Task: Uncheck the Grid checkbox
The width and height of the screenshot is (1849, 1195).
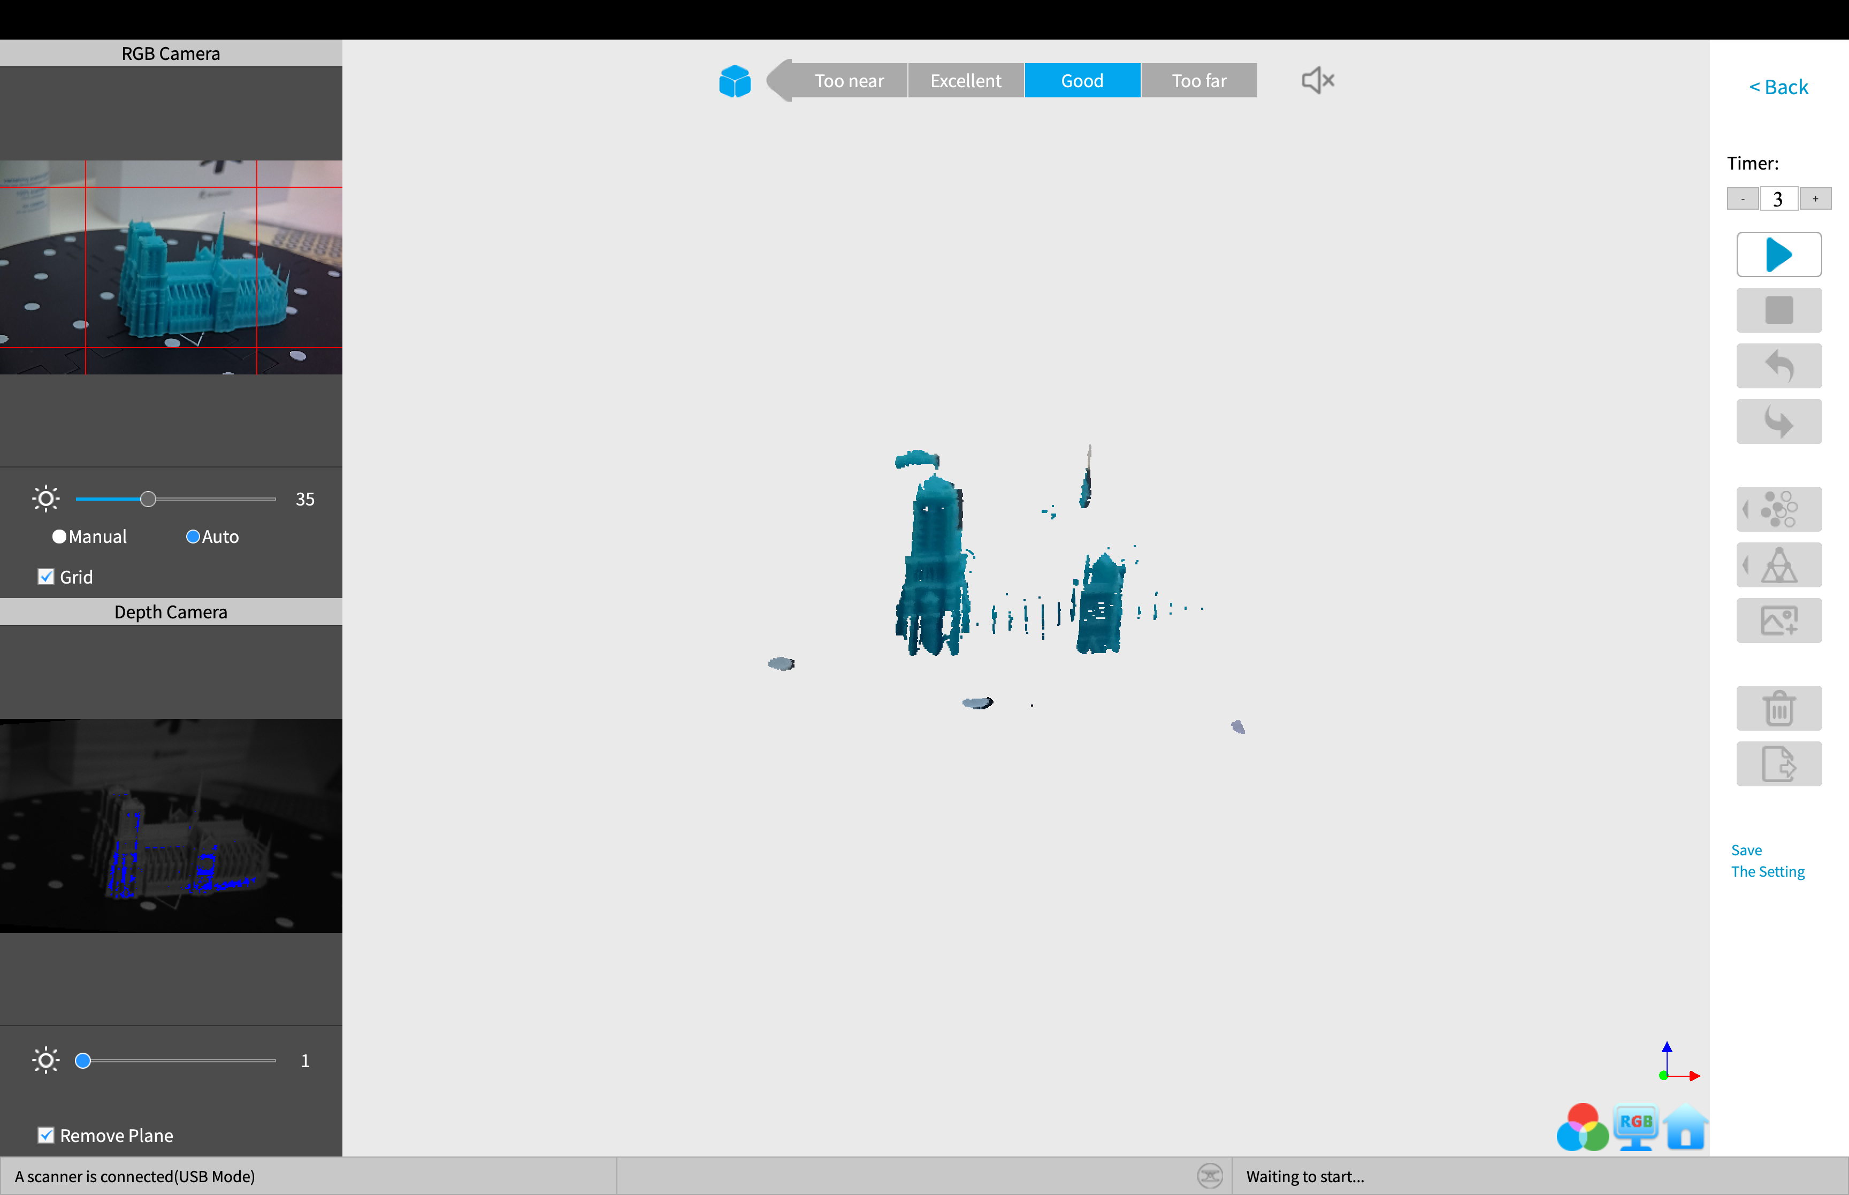Action: point(46,577)
